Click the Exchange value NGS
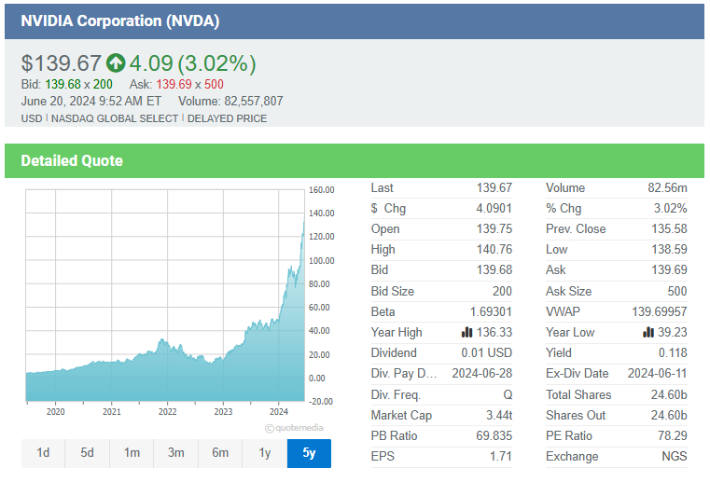 point(675,456)
